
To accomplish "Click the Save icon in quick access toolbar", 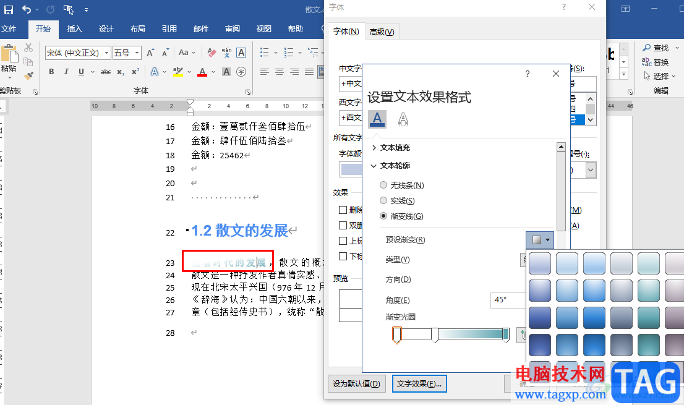I will click(x=8, y=9).
